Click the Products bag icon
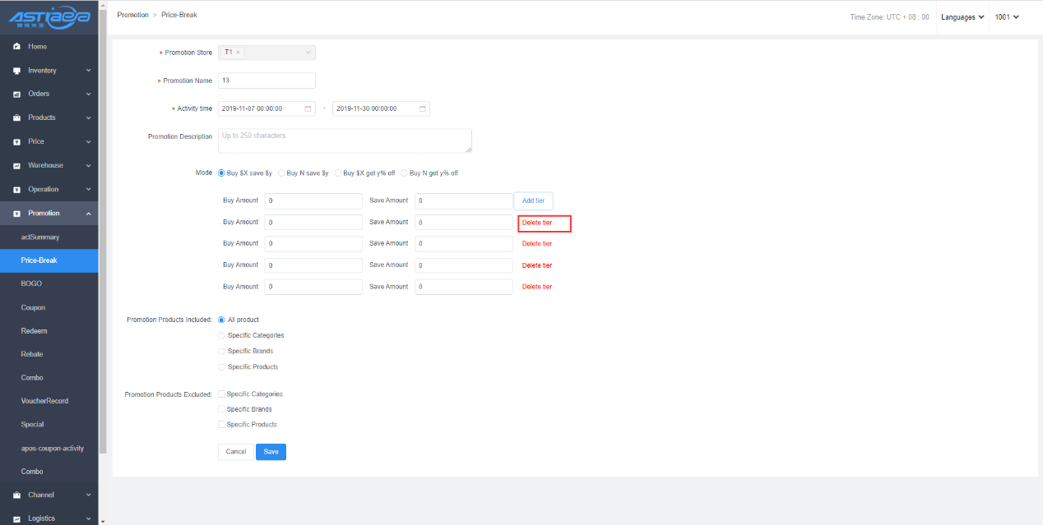The width and height of the screenshot is (1043, 525). coord(16,118)
